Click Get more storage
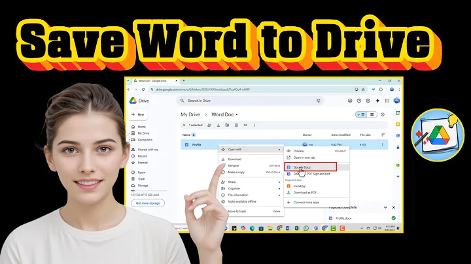This screenshot has width=471, height=264. point(147,203)
